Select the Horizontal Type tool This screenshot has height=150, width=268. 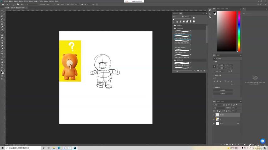click(x=2, y=54)
